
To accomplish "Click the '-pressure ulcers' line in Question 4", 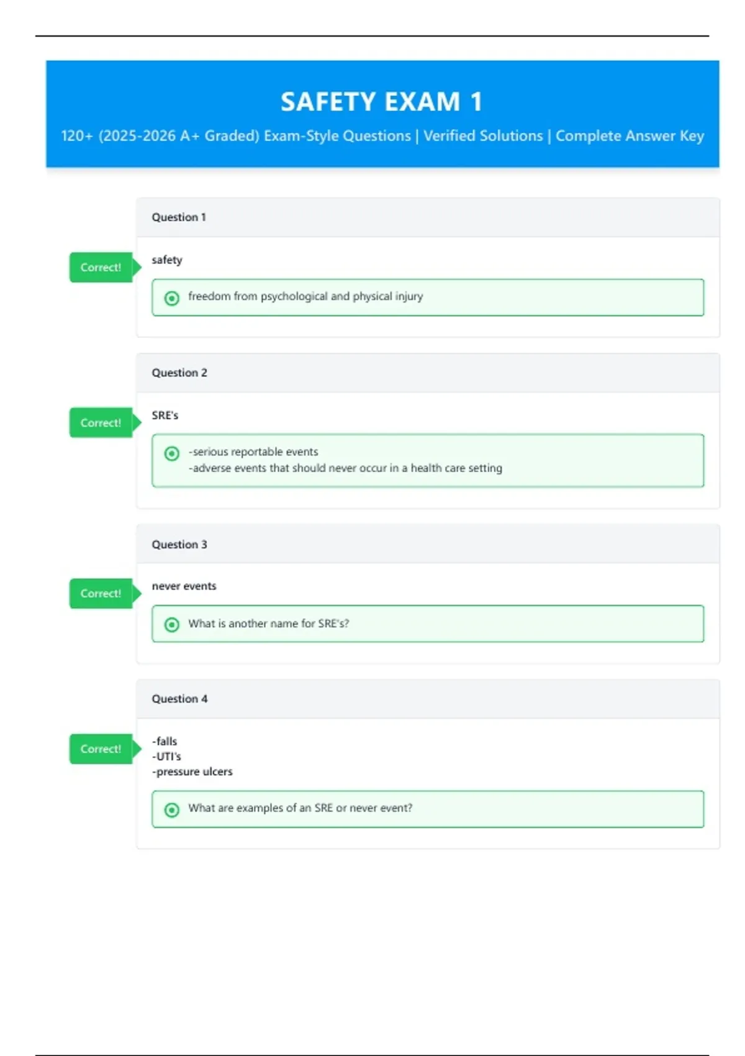I will 192,772.
